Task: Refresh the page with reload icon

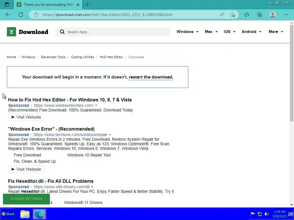Action: tap(21, 15)
